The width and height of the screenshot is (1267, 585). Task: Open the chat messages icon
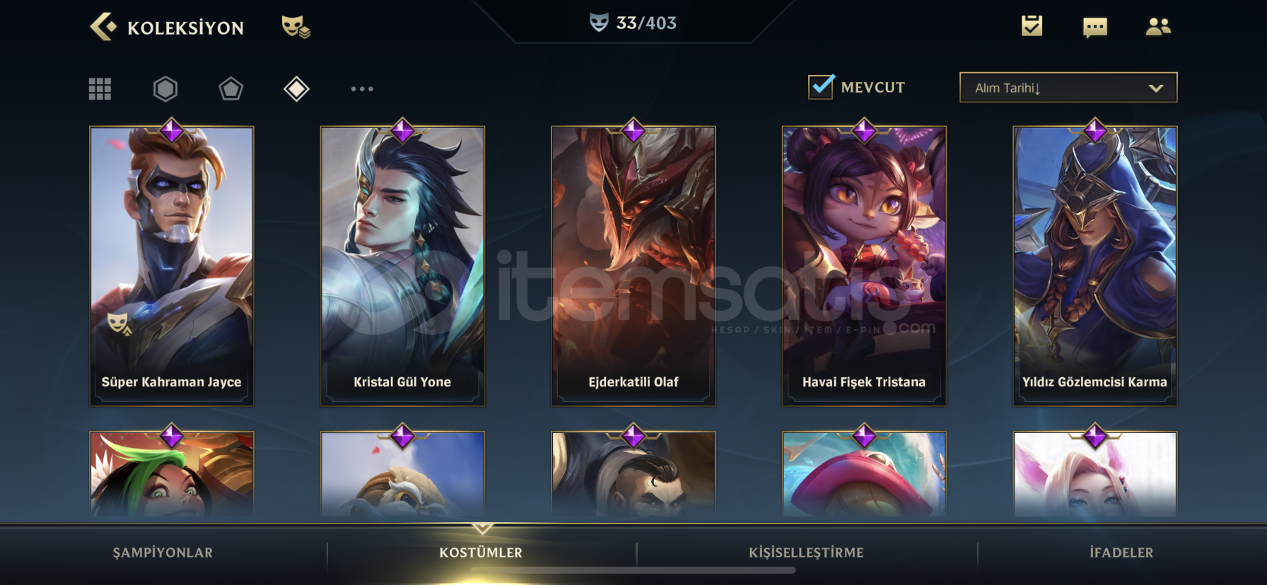(1095, 28)
